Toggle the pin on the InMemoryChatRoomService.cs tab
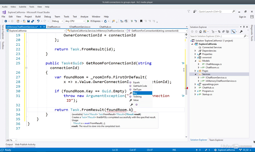Screen dimensions: 255x152 [x=41, y=27]
